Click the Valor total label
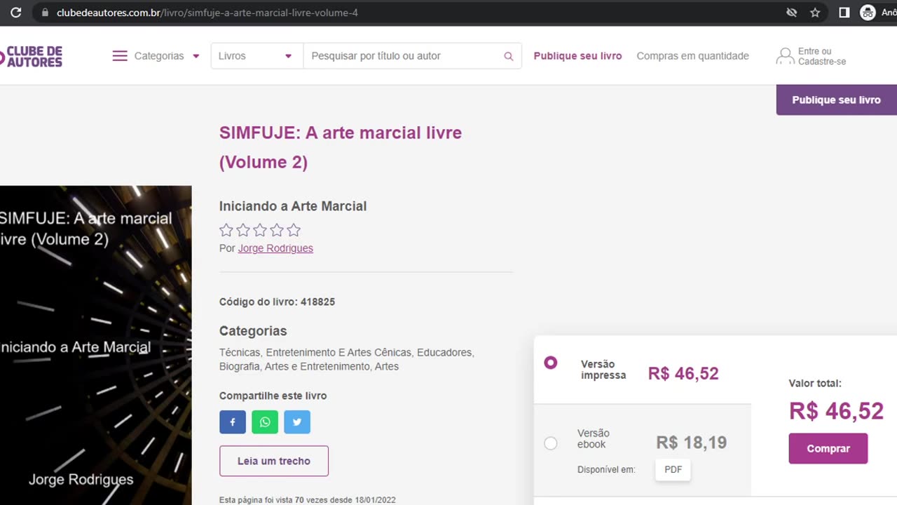This screenshot has width=897, height=505. coord(815,383)
